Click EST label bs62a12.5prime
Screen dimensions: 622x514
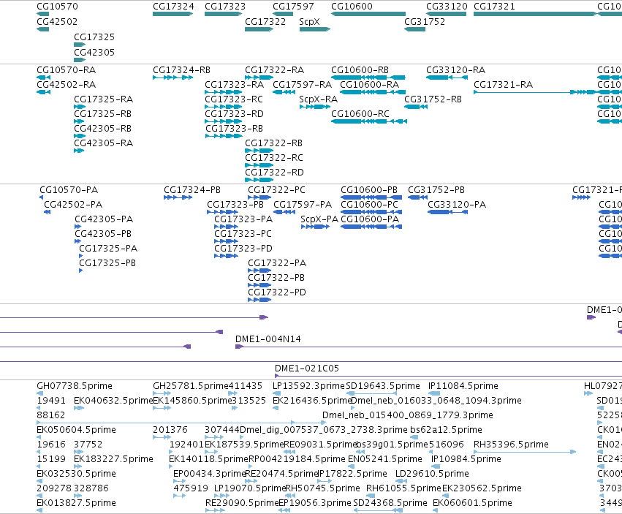(447, 430)
